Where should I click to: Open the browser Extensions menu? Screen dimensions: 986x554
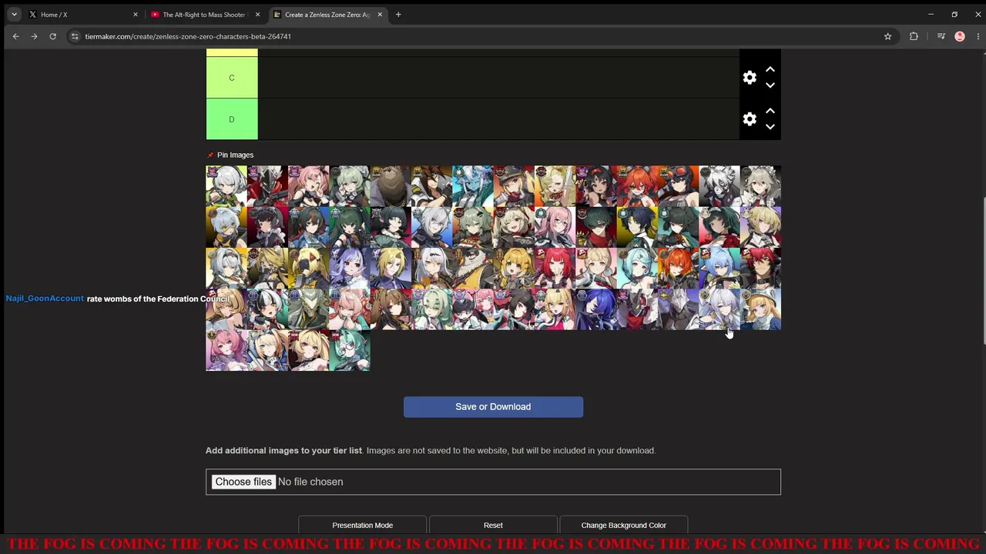pyautogui.click(x=914, y=36)
